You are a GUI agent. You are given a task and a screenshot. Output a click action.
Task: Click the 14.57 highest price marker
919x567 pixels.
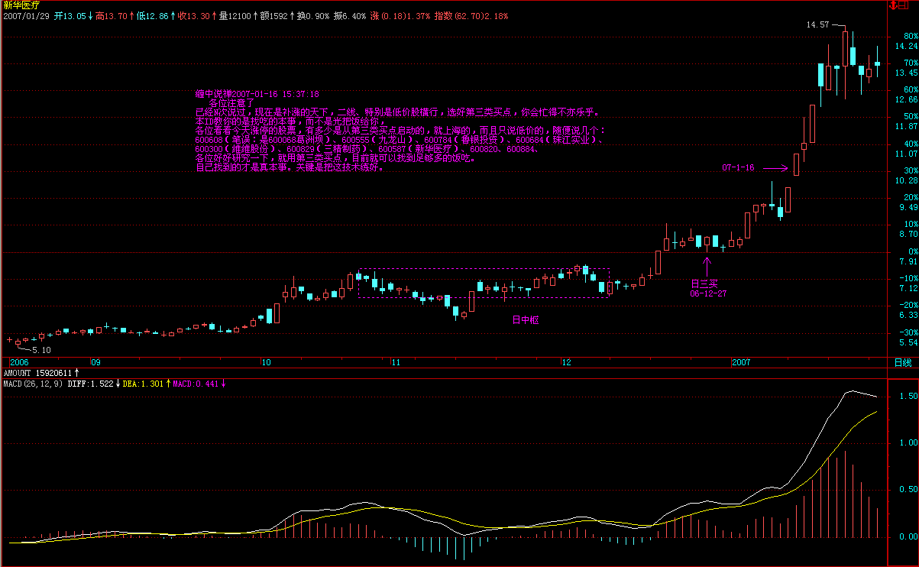tap(817, 25)
